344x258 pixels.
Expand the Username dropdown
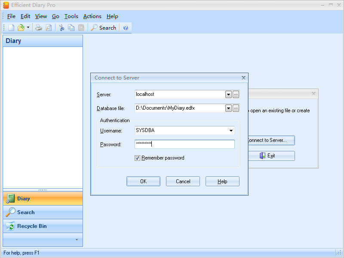pyautogui.click(x=231, y=131)
